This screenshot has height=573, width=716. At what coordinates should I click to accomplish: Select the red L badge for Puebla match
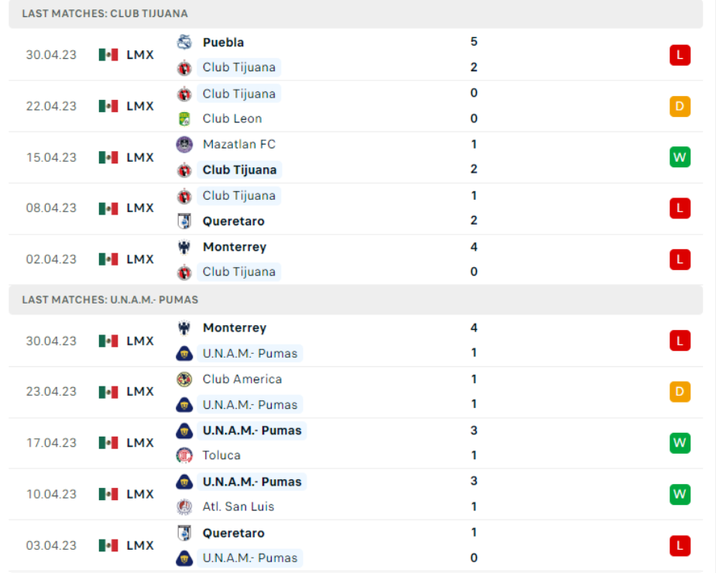click(679, 55)
